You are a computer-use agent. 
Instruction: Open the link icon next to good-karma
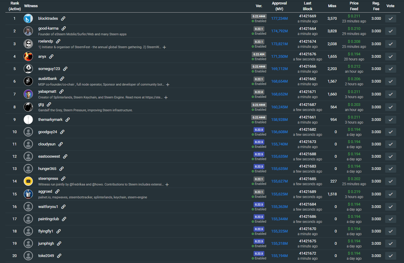tap(64, 28)
